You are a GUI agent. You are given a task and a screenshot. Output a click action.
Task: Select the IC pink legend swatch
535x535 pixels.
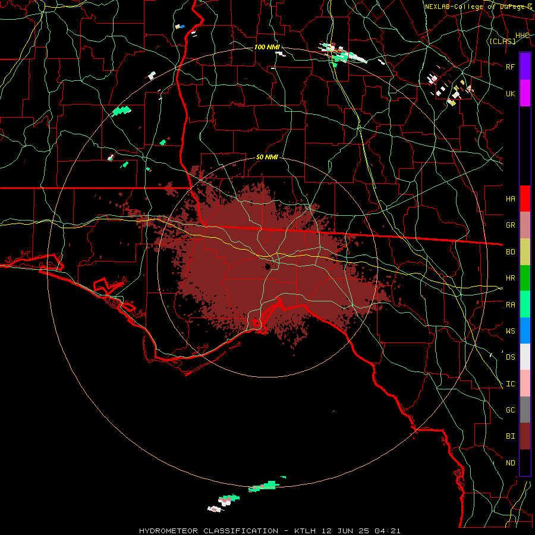pyautogui.click(x=525, y=383)
